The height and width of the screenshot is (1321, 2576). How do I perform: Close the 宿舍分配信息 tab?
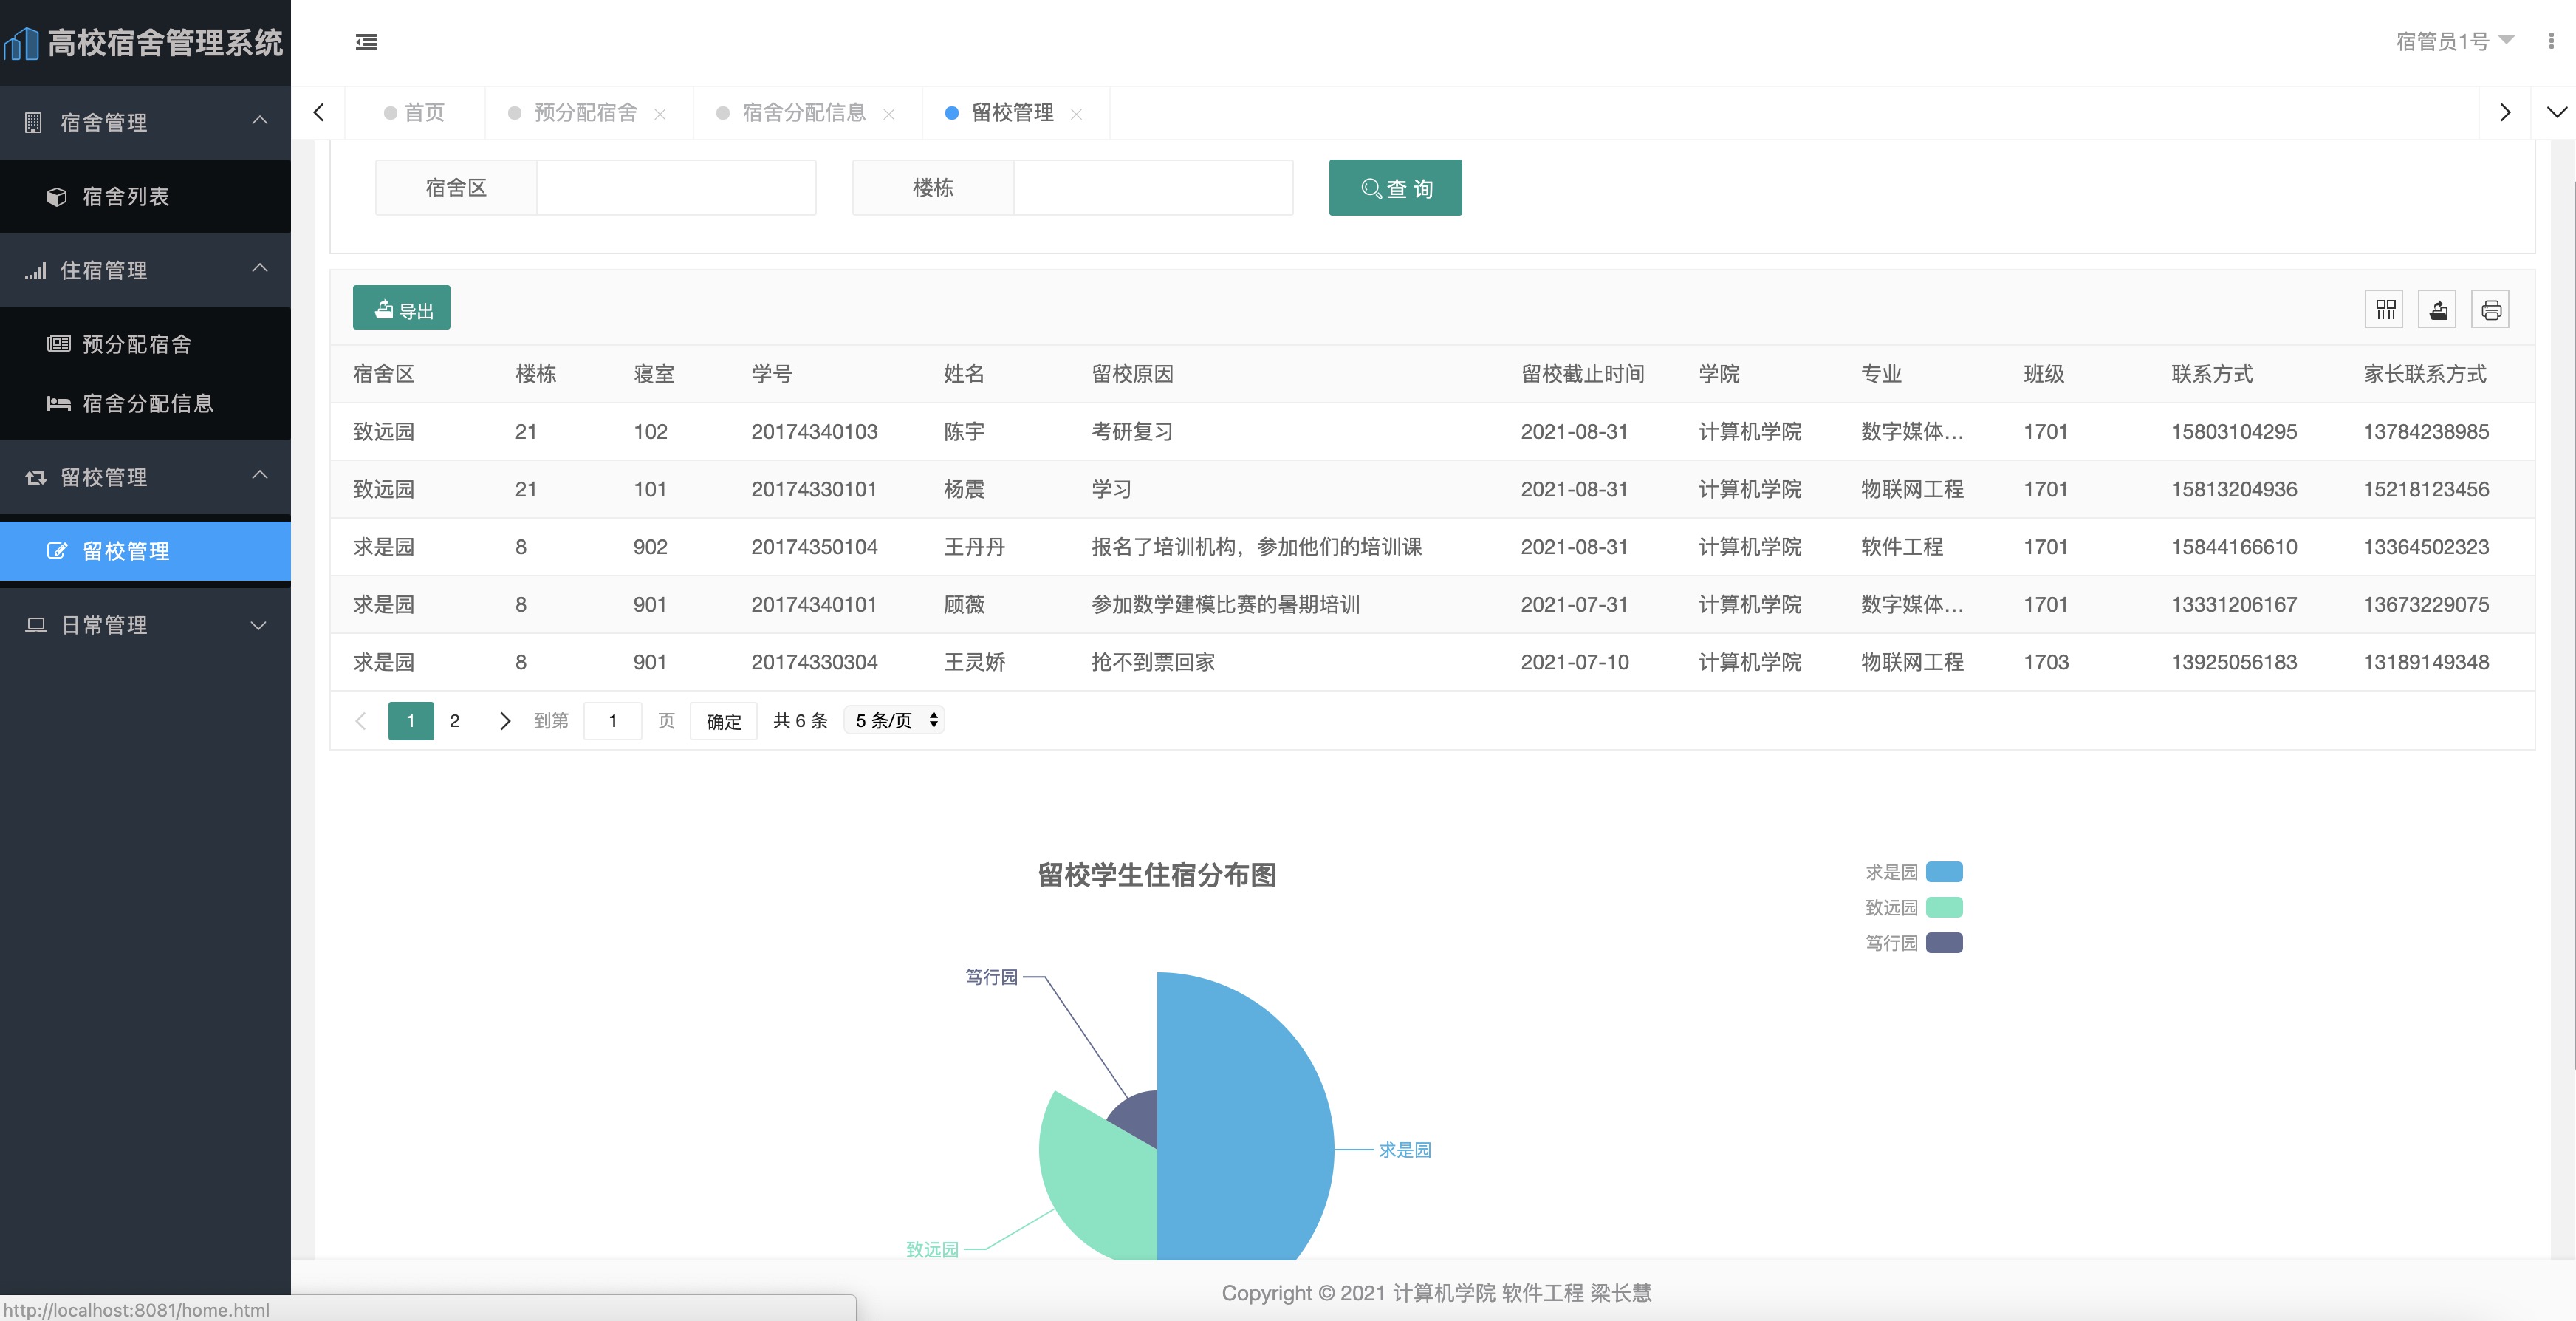click(x=888, y=114)
